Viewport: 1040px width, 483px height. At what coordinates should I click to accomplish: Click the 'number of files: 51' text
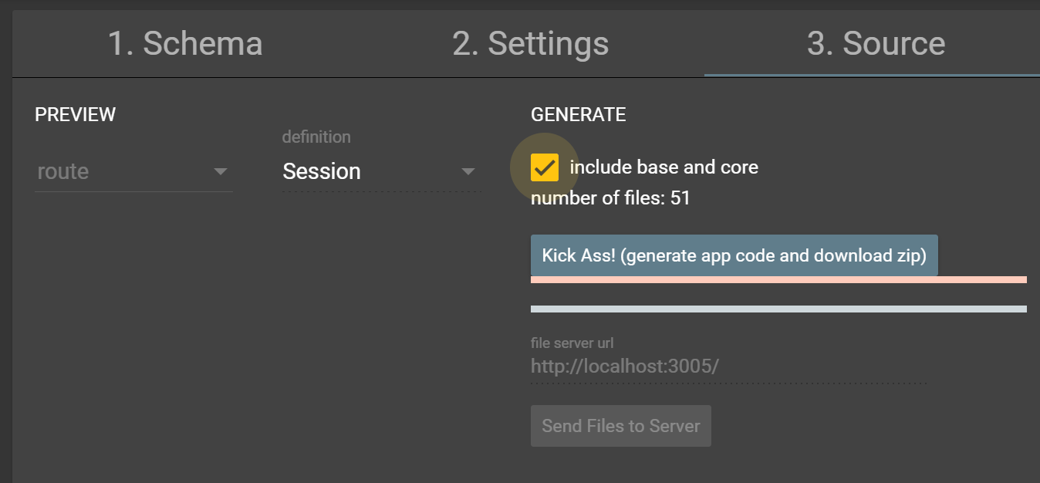tap(610, 198)
